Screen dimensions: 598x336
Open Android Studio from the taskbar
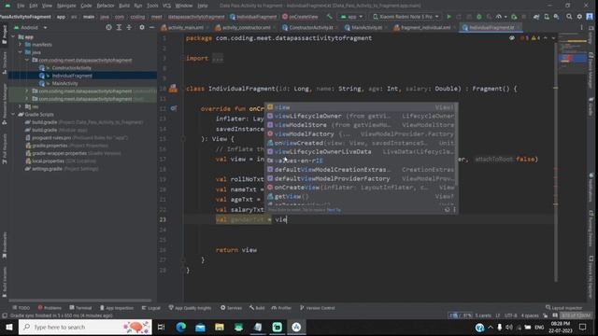(x=296, y=327)
